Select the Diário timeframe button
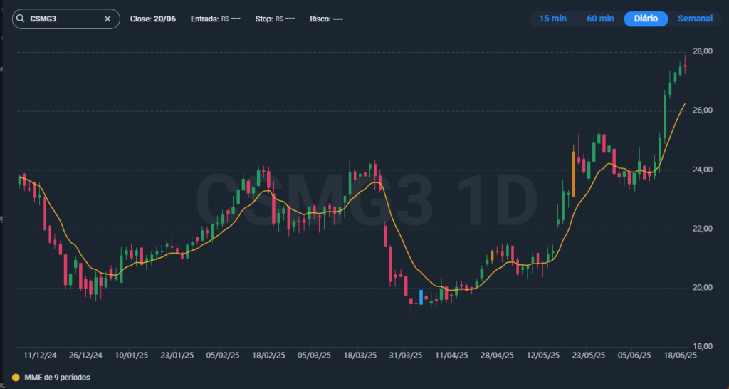Image resolution: width=729 pixels, height=389 pixels. (646, 19)
